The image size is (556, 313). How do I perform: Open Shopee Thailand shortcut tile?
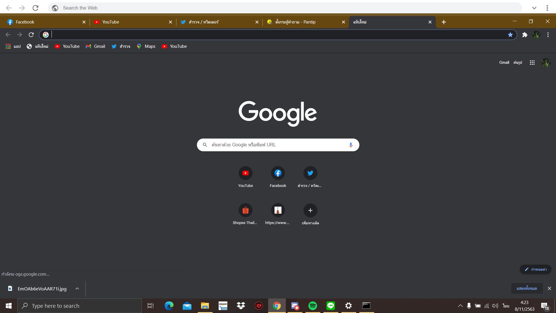[245, 210]
